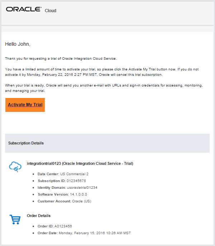Click the Activate My Trial button
This screenshot has width=215, height=246.
click(x=25, y=105)
